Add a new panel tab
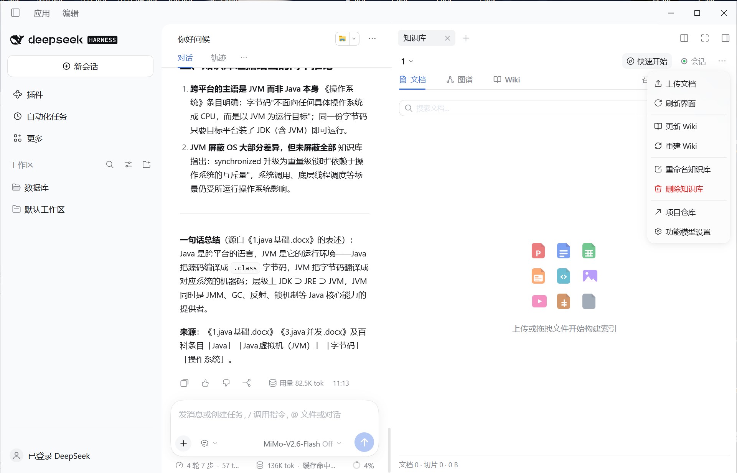The width and height of the screenshot is (737, 473). point(466,38)
